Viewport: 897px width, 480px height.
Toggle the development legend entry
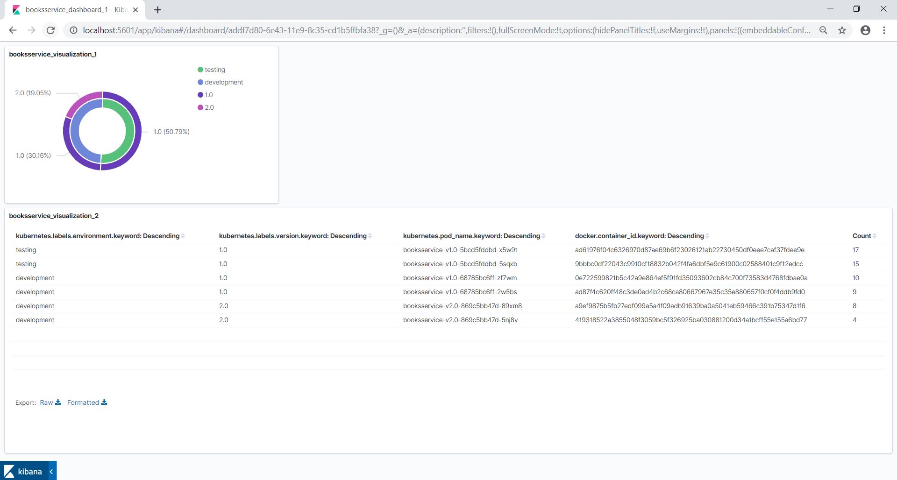pos(223,82)
